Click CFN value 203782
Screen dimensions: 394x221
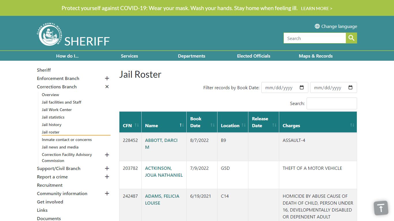(x=130, y=168)
